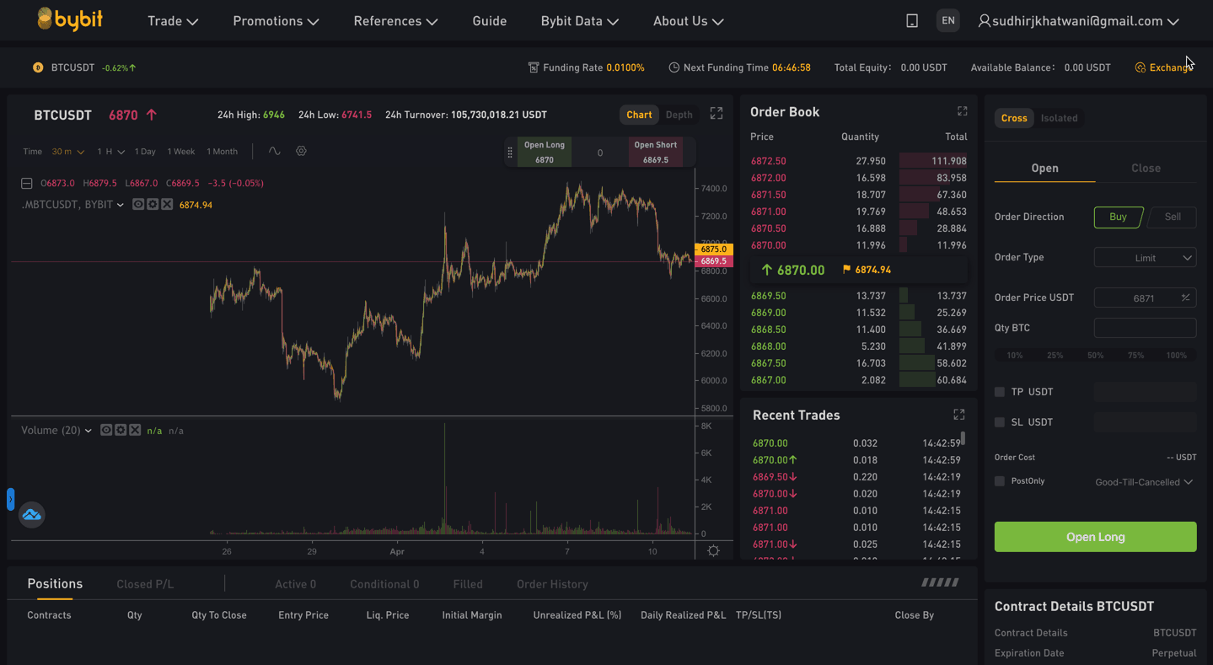Click the striped bars icon in Positions panel
The height and width of the screenshot is (665, 1213).
coord(940,582)
